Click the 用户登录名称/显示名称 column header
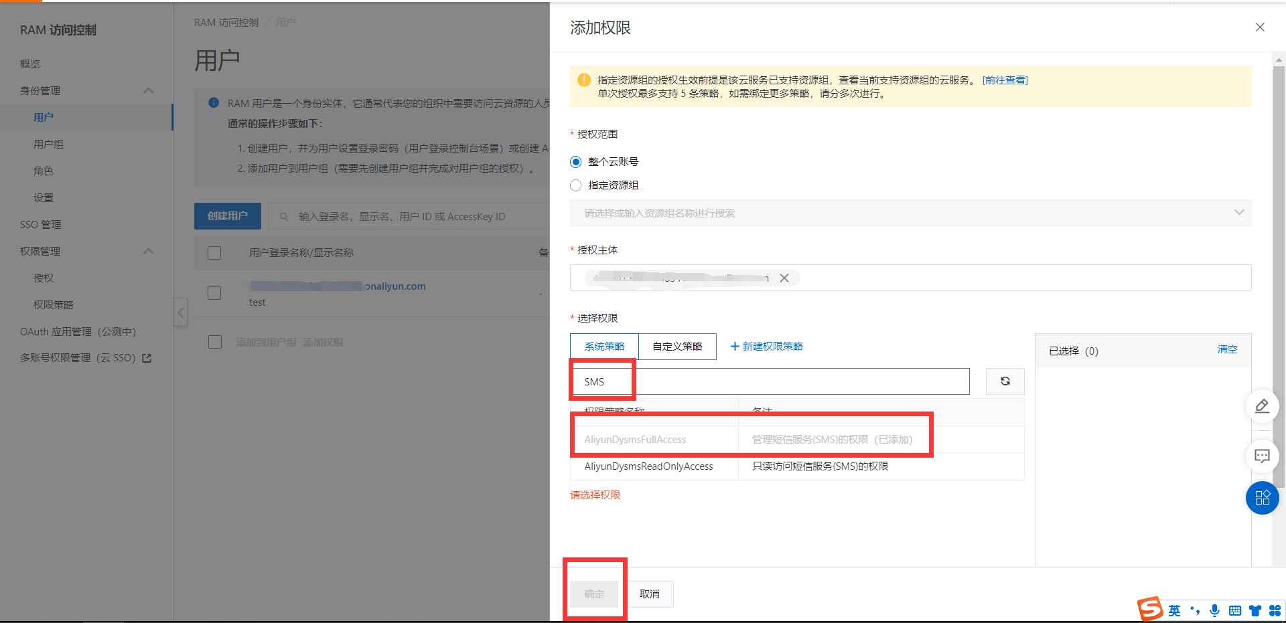The height and width of the screenshot is (623, 1286). (301, 253)
